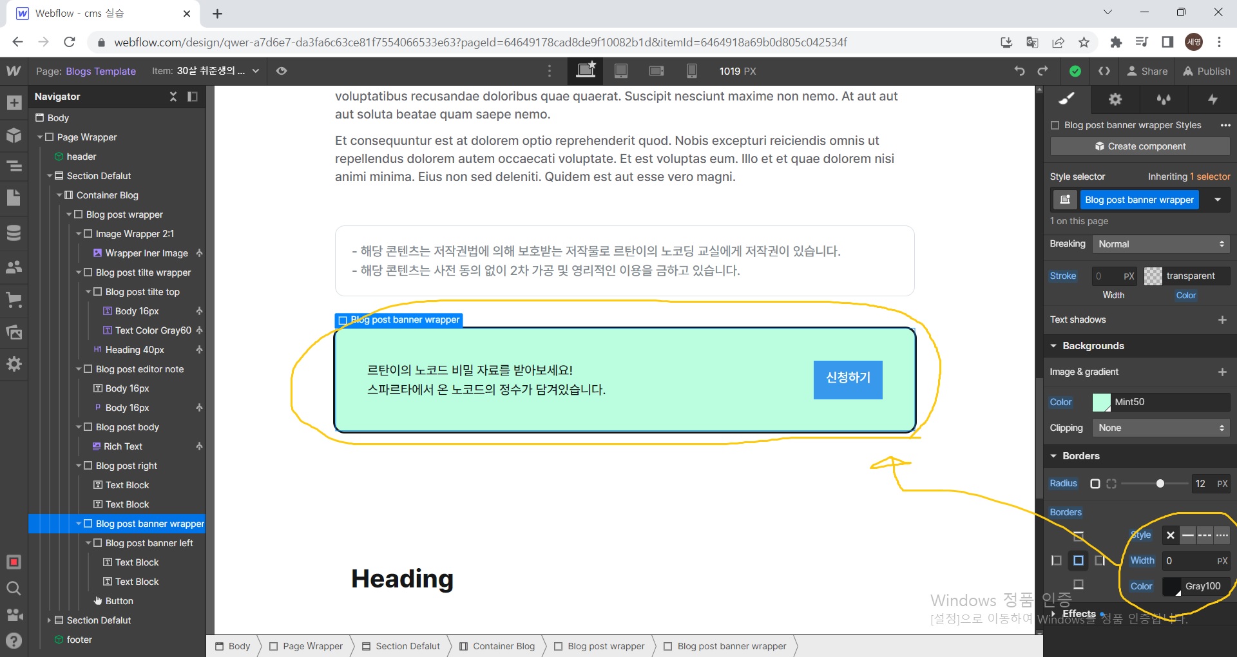Set border style to dotted
The image size is (1237, 657).
(1222, 535)
